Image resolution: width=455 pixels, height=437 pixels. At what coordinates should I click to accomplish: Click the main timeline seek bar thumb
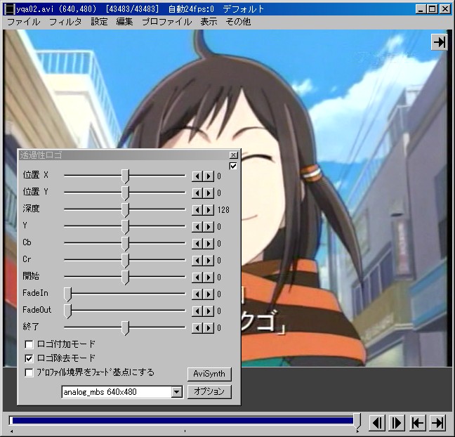click(x=357, y=421)
